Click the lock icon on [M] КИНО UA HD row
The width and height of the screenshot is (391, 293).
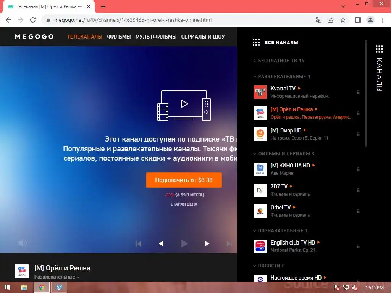click(x=358, y=169)
